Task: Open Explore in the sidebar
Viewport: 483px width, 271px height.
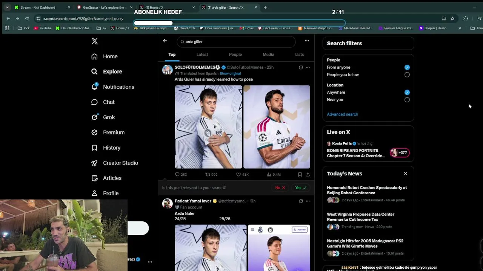Action: coord(107,72)
